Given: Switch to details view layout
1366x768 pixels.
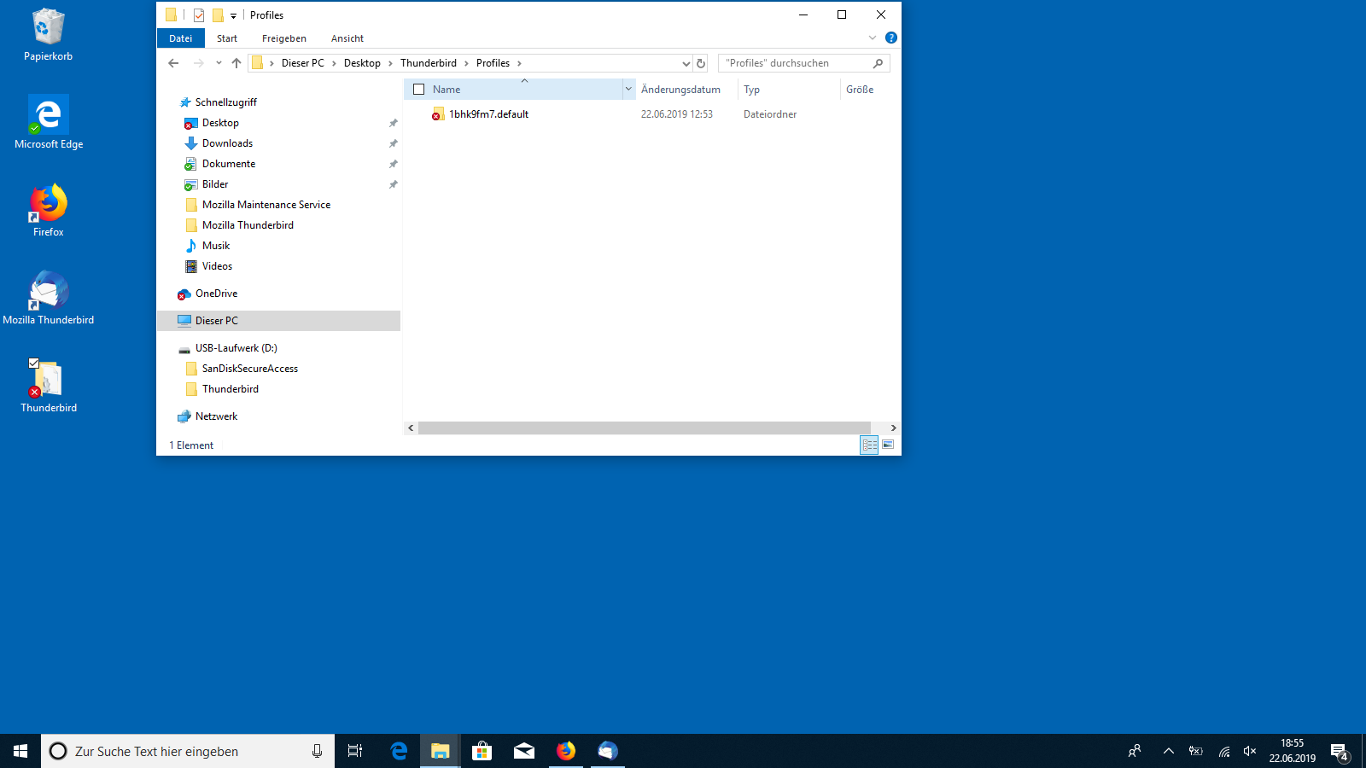Looking at the screenshot, I should [869, 445].
